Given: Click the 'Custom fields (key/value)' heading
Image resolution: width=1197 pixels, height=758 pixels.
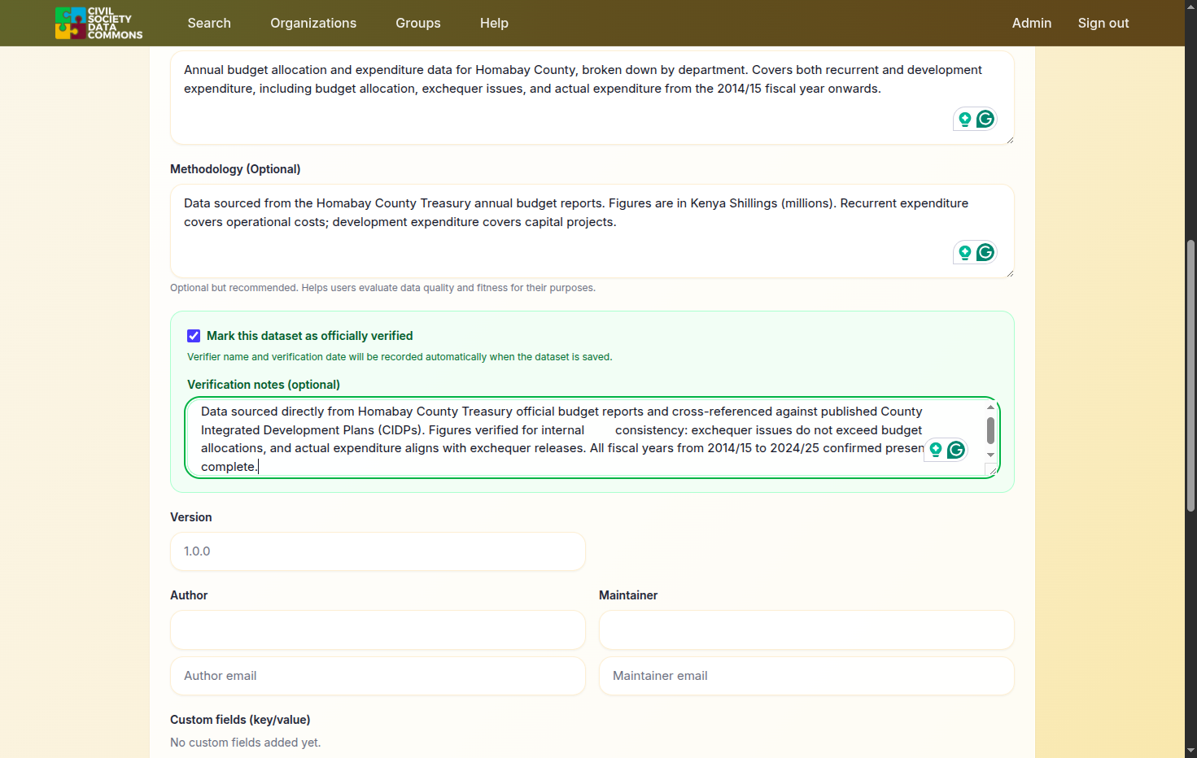Looking at the screenshot, I should [240, 720].
